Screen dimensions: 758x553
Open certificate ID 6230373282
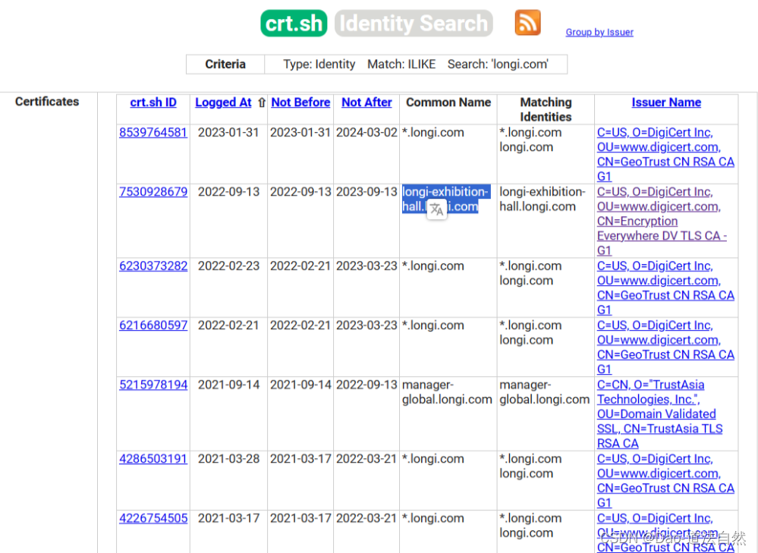click(x=153, y=266)
